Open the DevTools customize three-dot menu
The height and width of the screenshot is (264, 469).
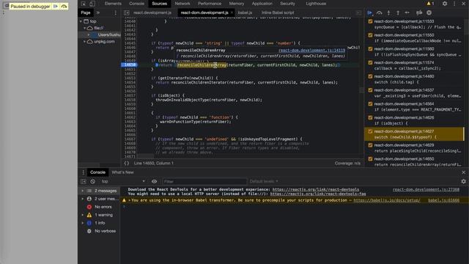(x=454, y=4)
